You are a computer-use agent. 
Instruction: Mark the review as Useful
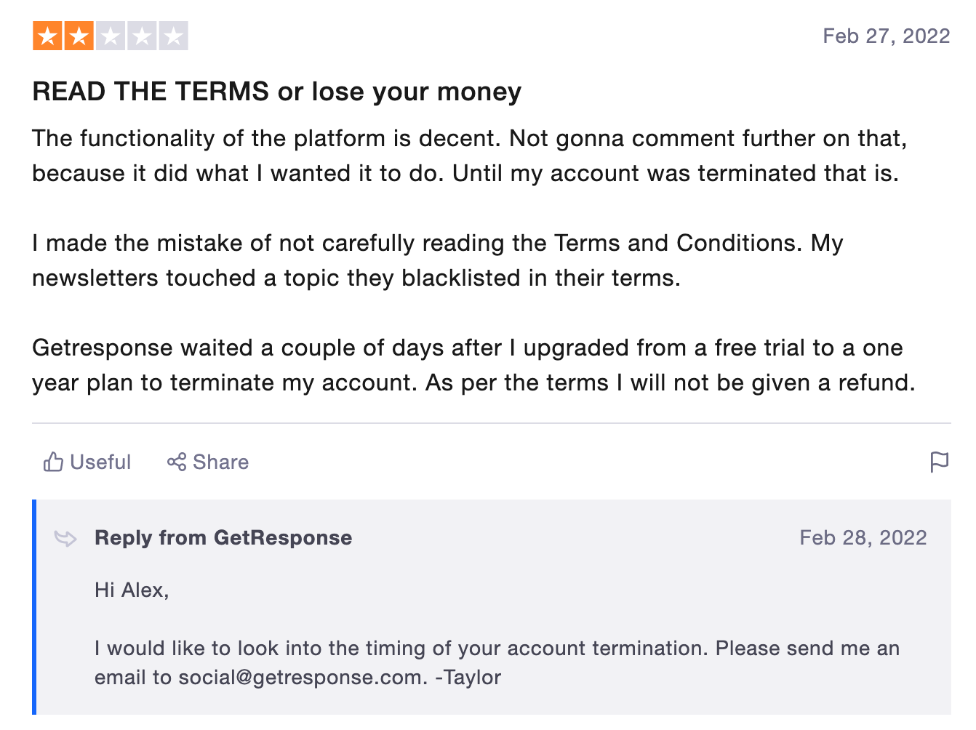click(x=87, y=462)
